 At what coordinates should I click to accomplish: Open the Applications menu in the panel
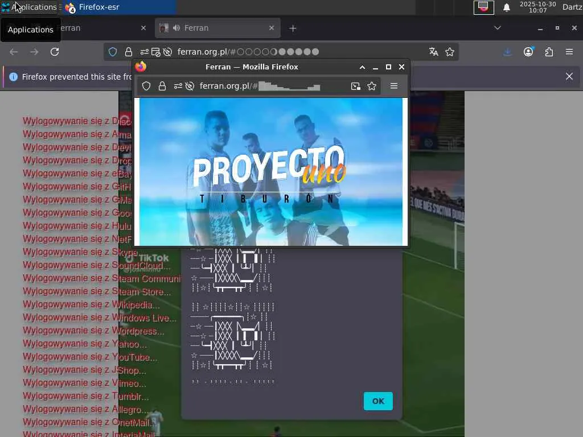pyautogui.click(x=29, y=7)
